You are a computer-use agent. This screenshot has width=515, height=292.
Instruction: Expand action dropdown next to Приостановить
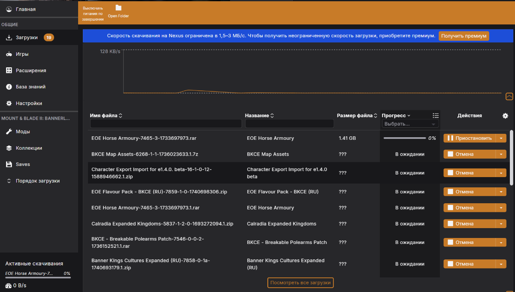pyautogui.click(x=501, y=138)
